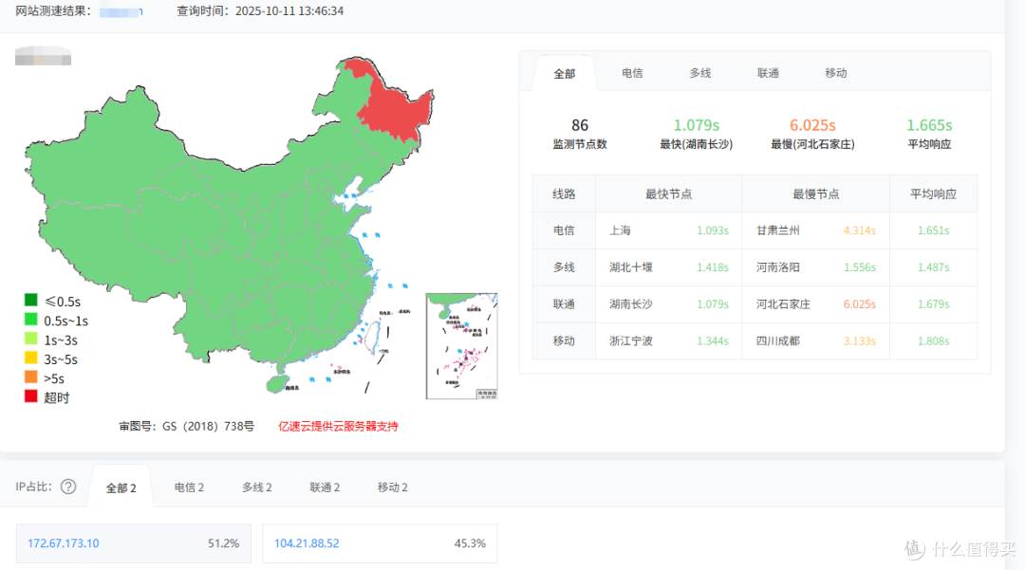This screenshot has width=1025, height=570.
Task: Follow the 亿速云提供云服务器支持 red link
Action: coord(338,427)
